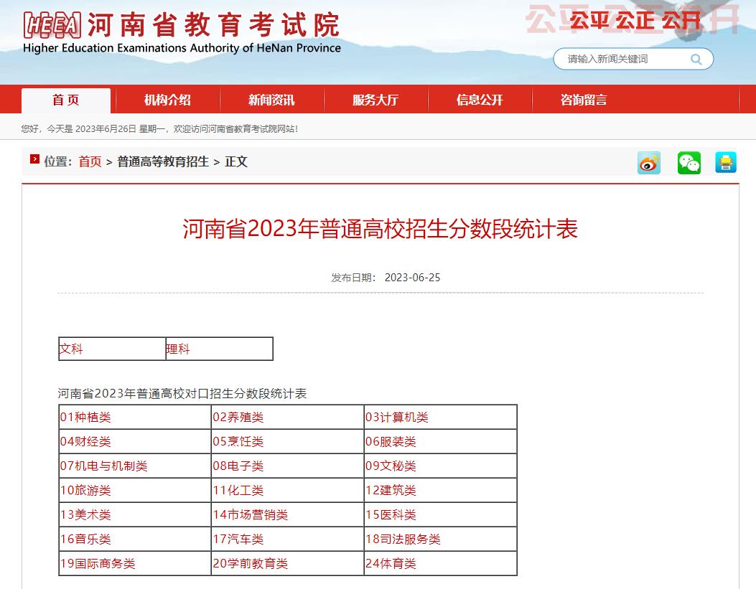
Task: Focus the news keyword search field
Action: (633, 59)
